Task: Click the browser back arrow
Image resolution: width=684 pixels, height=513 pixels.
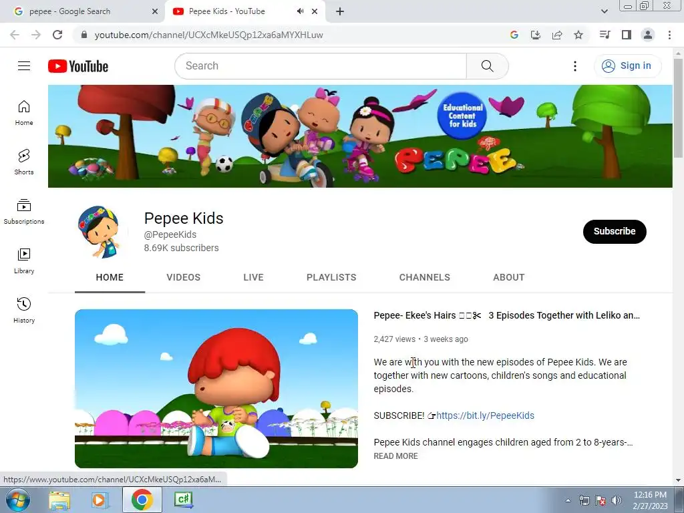Action: (x=15, y=35)
